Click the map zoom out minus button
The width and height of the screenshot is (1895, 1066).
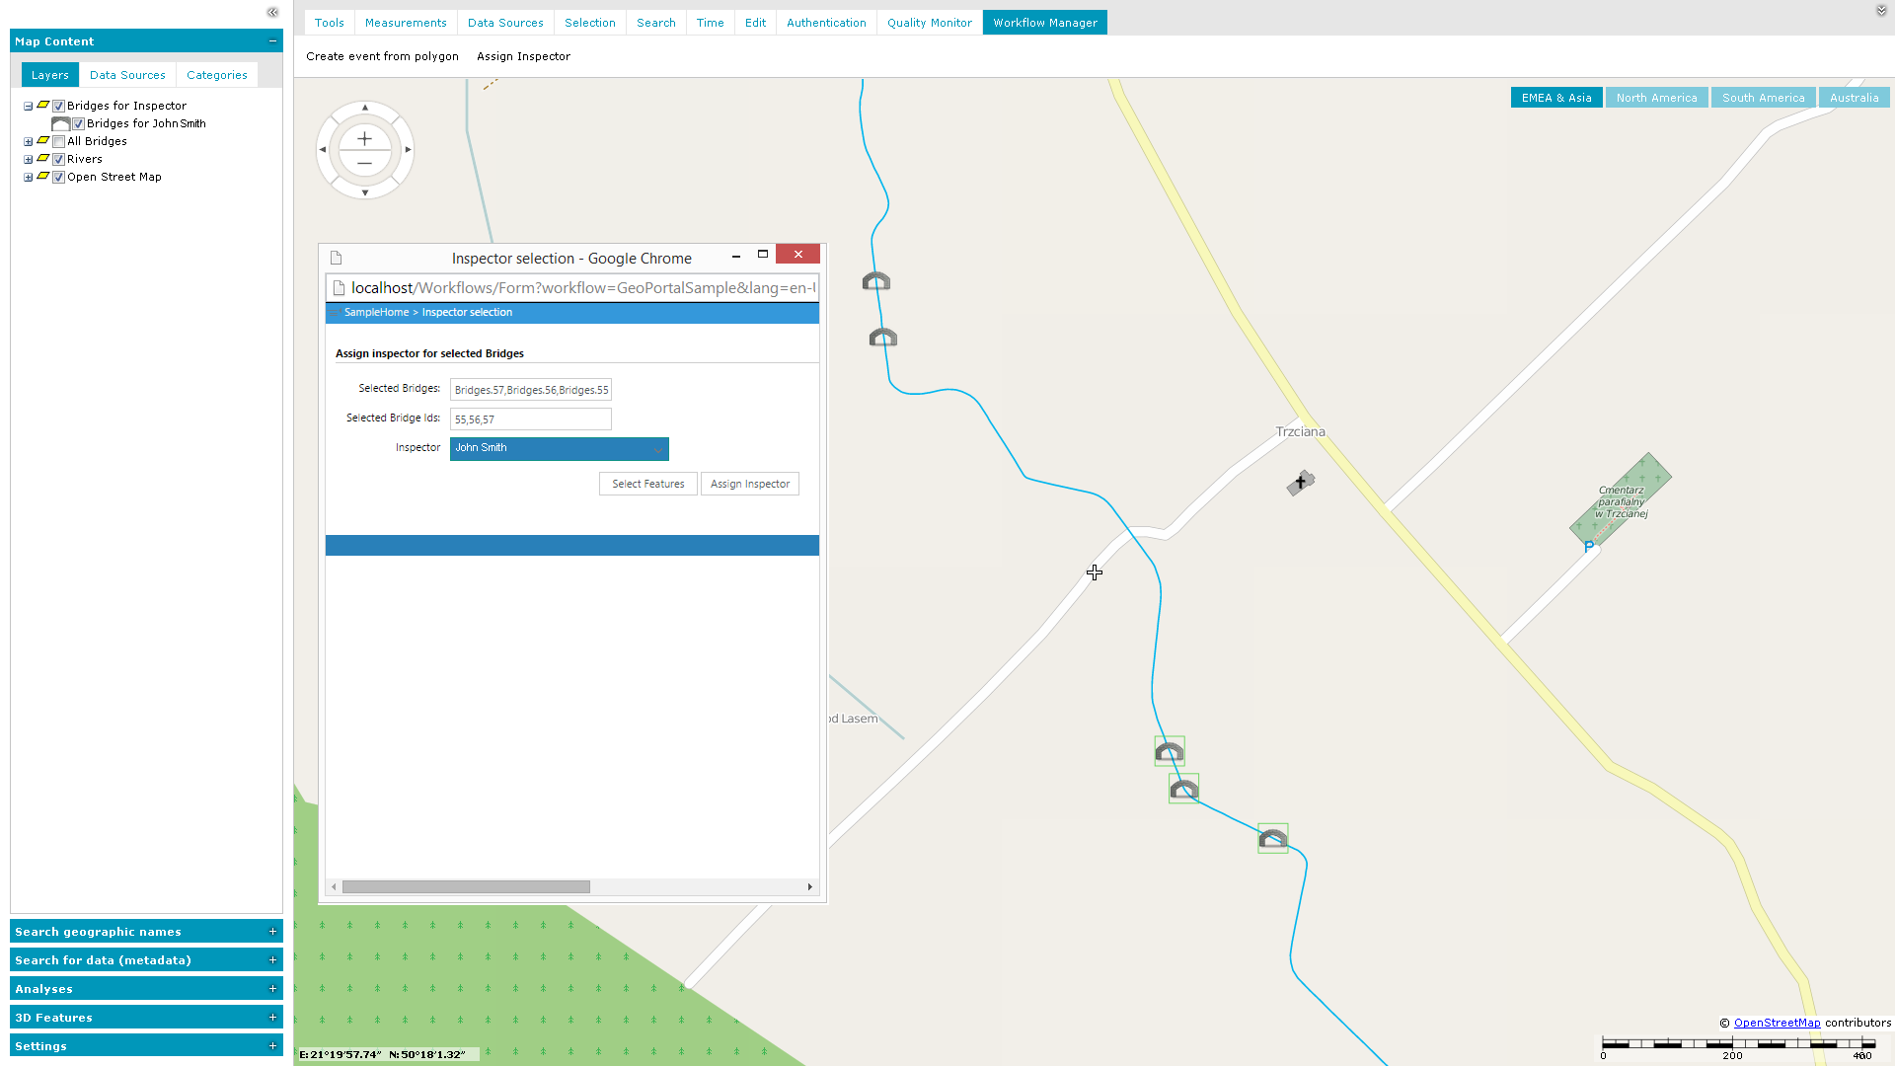[x=364, y=164]
